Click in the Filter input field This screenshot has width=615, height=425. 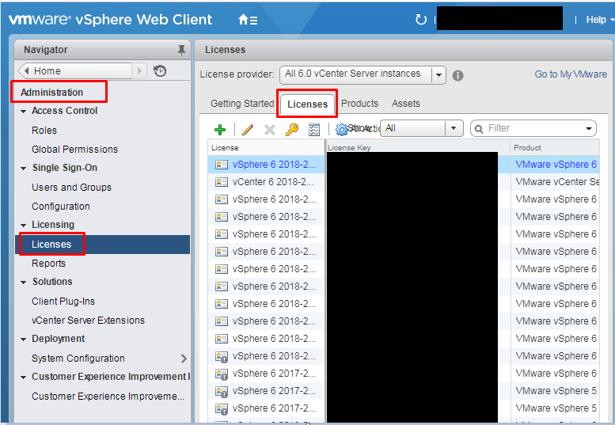(533, 128)
